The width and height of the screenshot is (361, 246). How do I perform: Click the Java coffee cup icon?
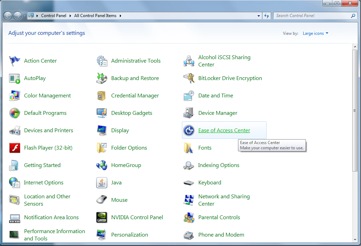pos(102,183)
